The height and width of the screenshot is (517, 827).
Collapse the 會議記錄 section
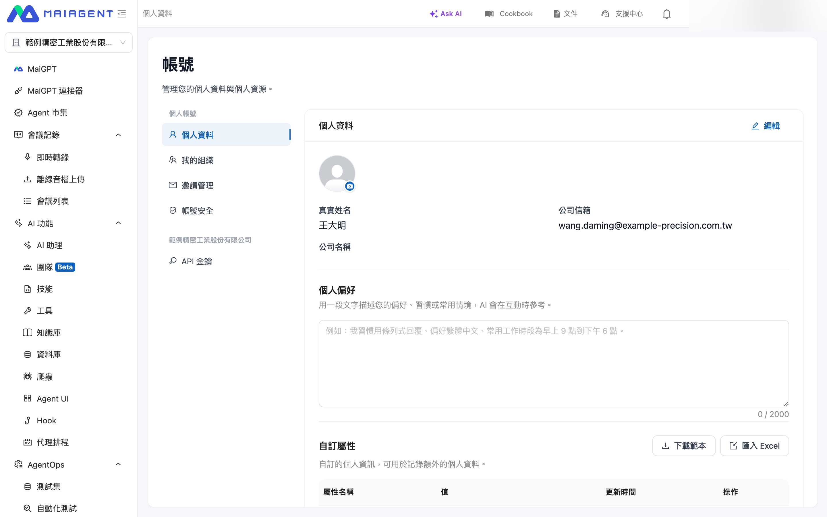click(118, 135)
